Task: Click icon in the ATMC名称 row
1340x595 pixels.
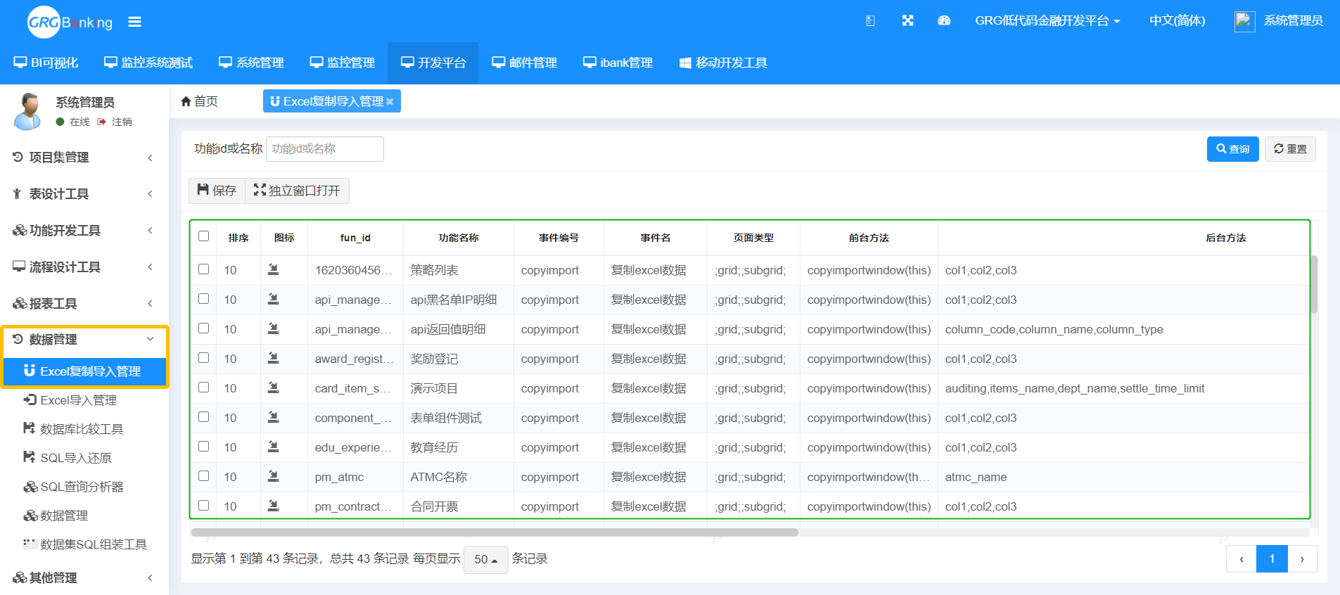Action: tap(274, 476)
